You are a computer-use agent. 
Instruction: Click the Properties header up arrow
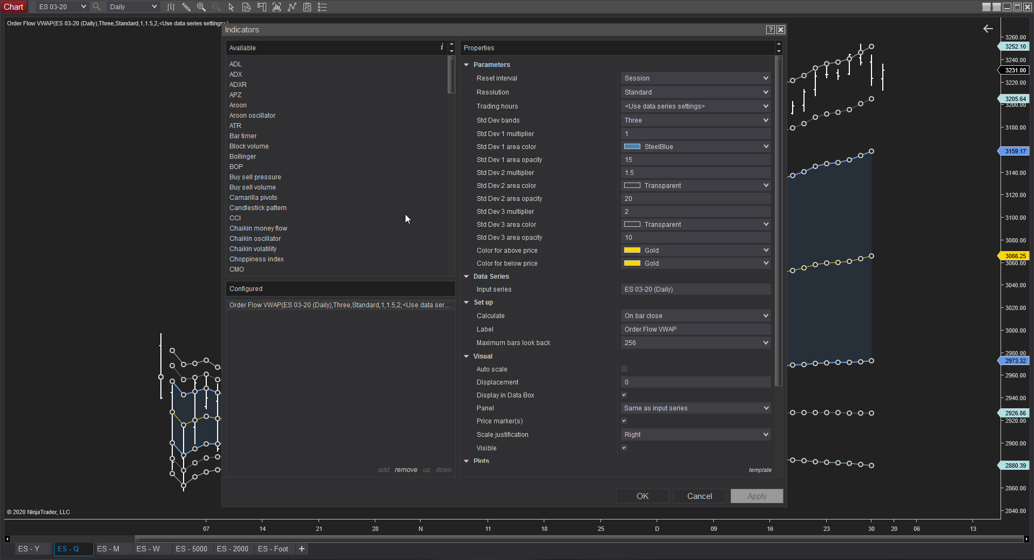[779, 44]
